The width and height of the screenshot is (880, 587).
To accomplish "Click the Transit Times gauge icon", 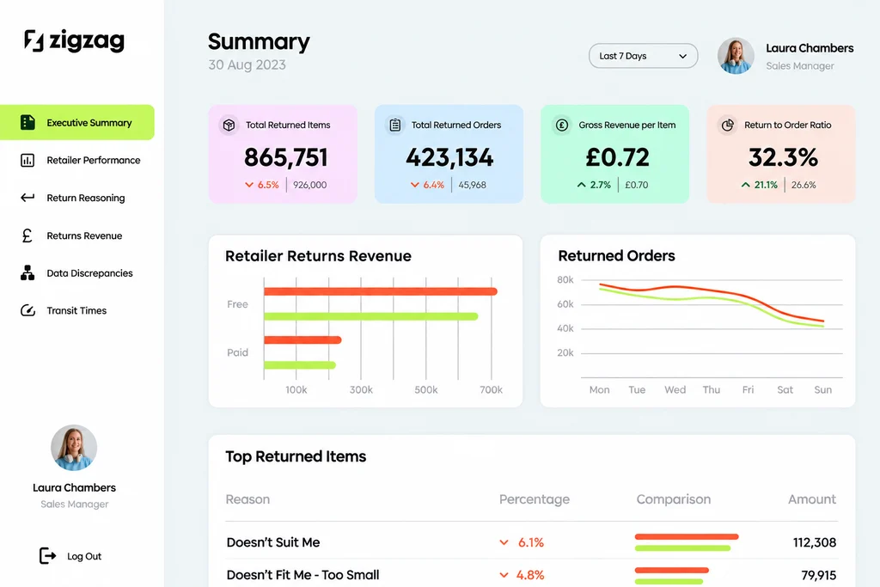I will coord(27,310).
